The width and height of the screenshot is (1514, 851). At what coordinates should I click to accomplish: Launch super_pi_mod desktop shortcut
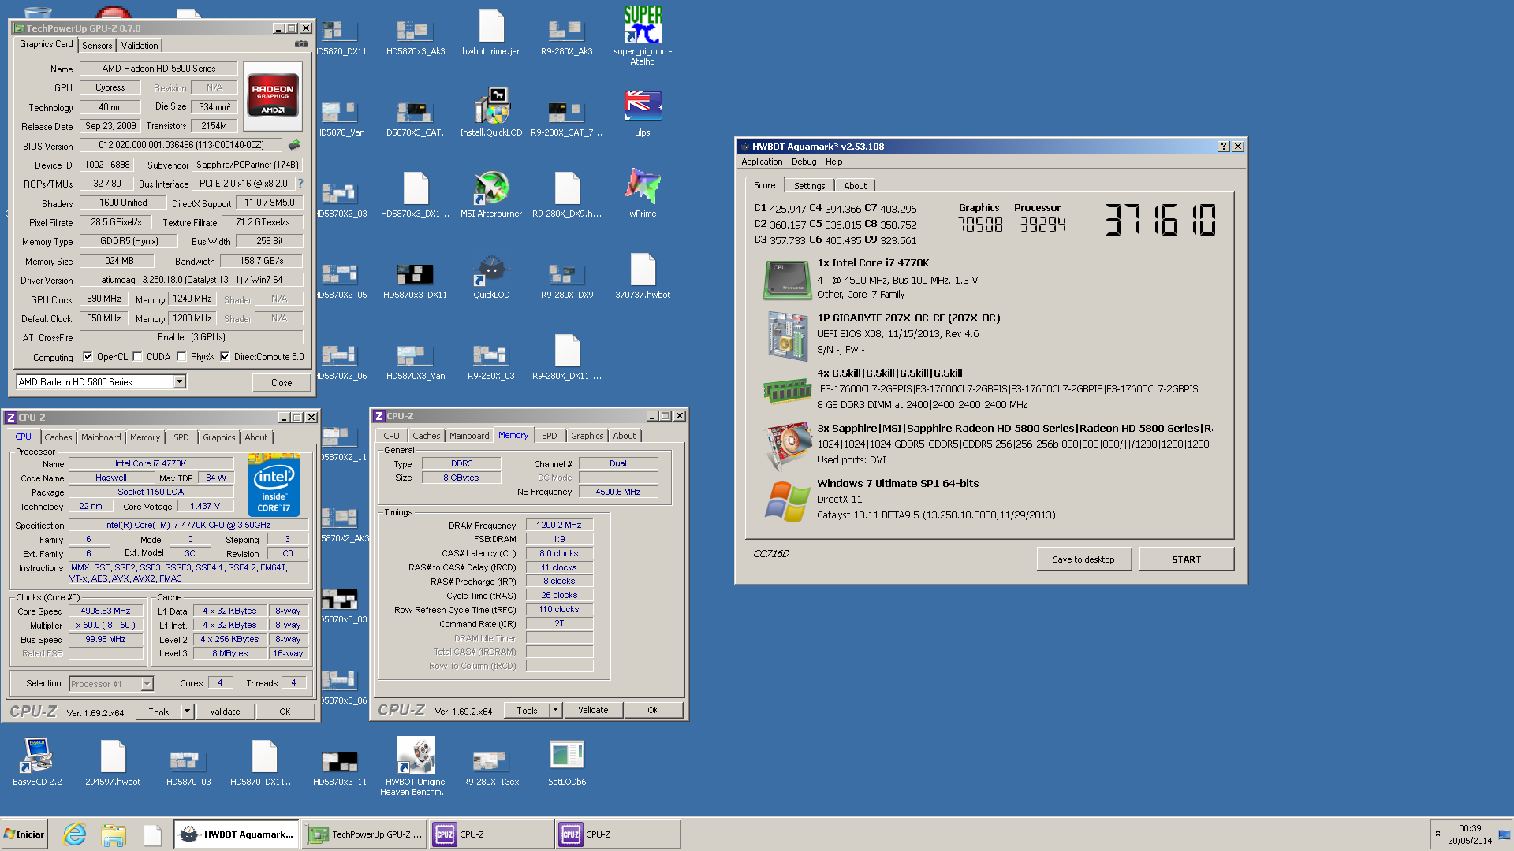tap(643, 35)
